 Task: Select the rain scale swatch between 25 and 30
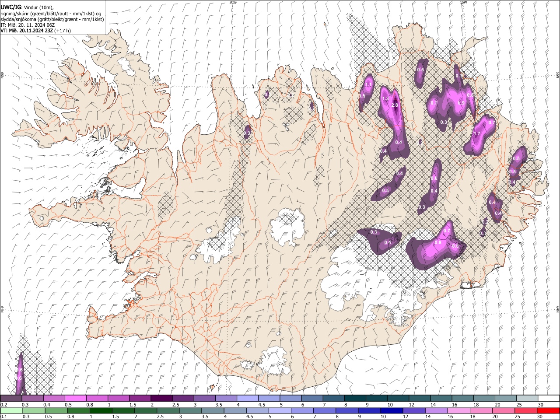[x=525, y=410]
